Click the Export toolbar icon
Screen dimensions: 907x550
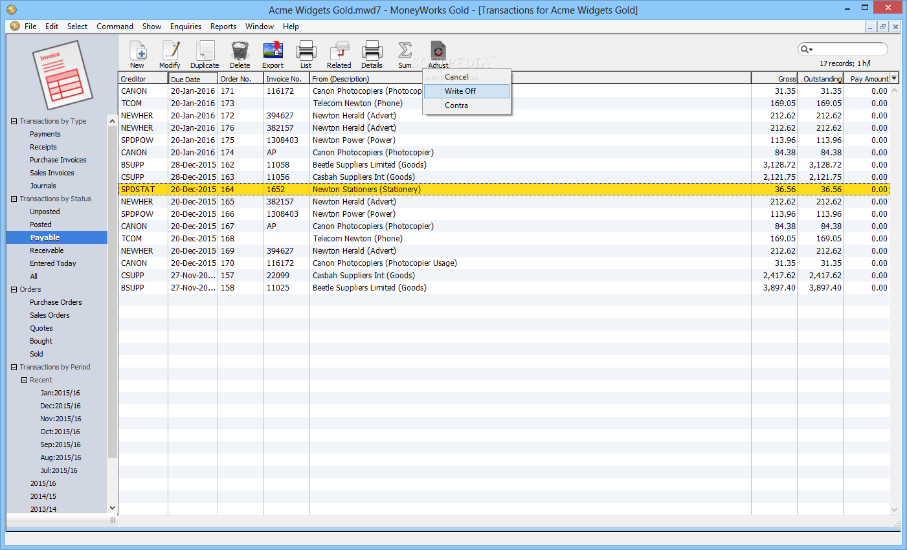point(273,51)
